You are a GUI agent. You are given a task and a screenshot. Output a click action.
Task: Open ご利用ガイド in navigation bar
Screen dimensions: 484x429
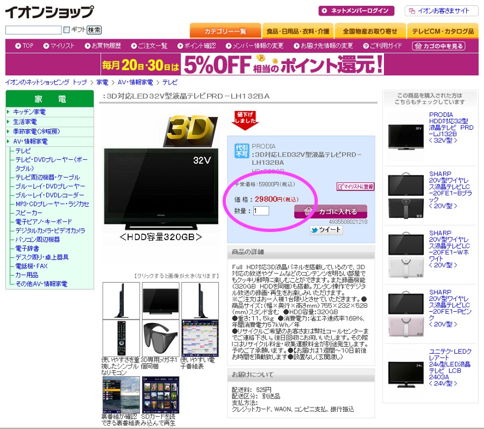[382, 46]
